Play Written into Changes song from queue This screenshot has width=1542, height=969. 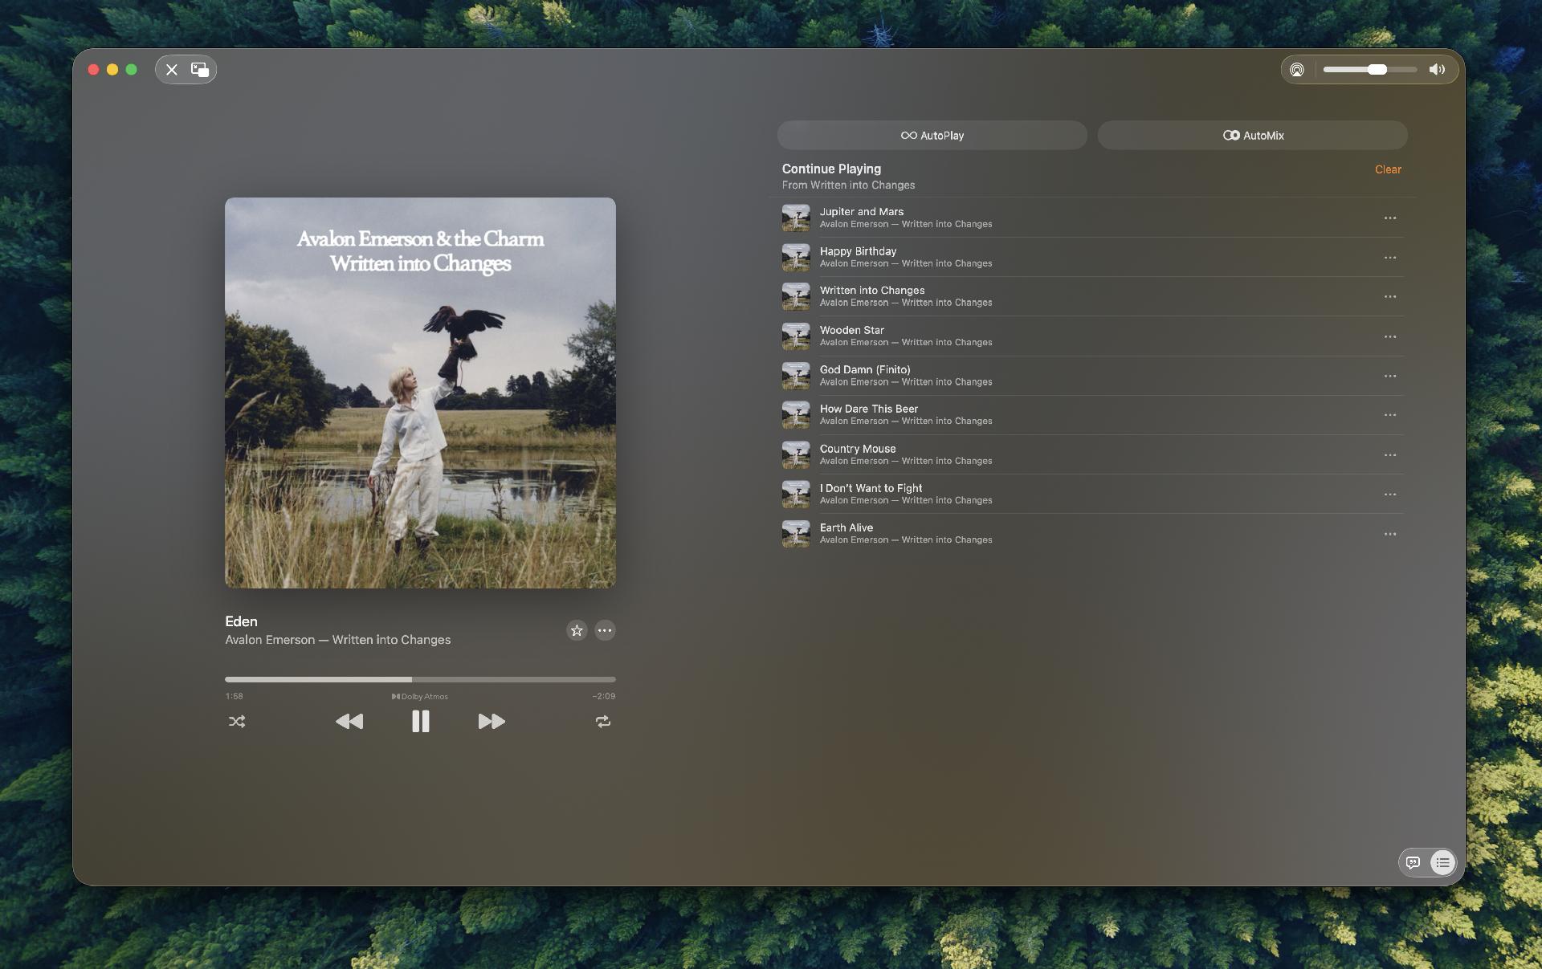point(1092,296)
